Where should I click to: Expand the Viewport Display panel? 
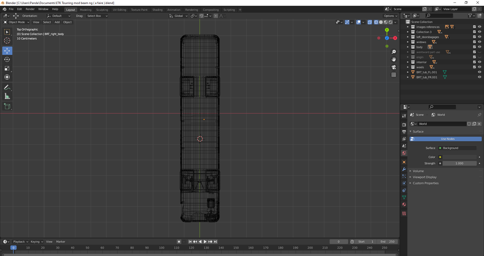tap(425, 177)
